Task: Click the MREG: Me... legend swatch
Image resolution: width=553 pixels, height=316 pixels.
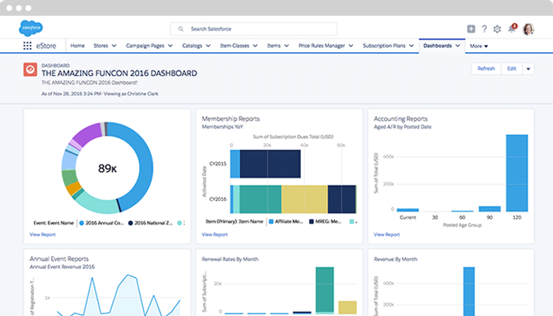Action: pyautogui.click(x=311, y=221)
